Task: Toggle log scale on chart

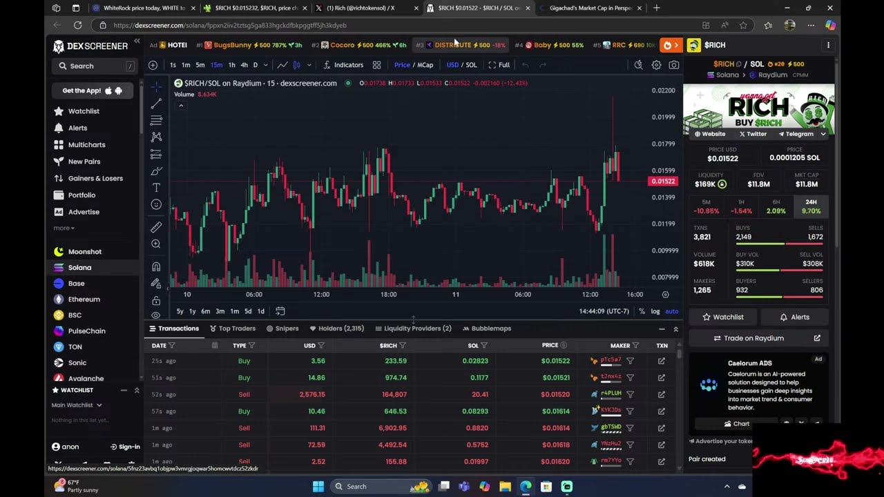Action: click(x=655, y=311)
